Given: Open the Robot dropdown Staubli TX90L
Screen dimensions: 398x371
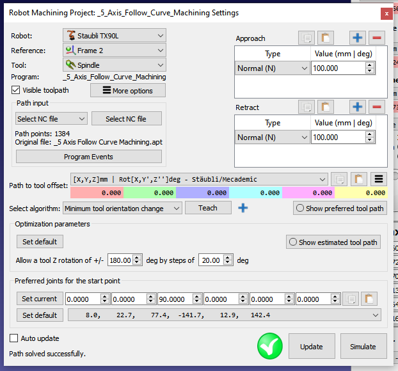Looking at the screenshot, I should point(115,36).
